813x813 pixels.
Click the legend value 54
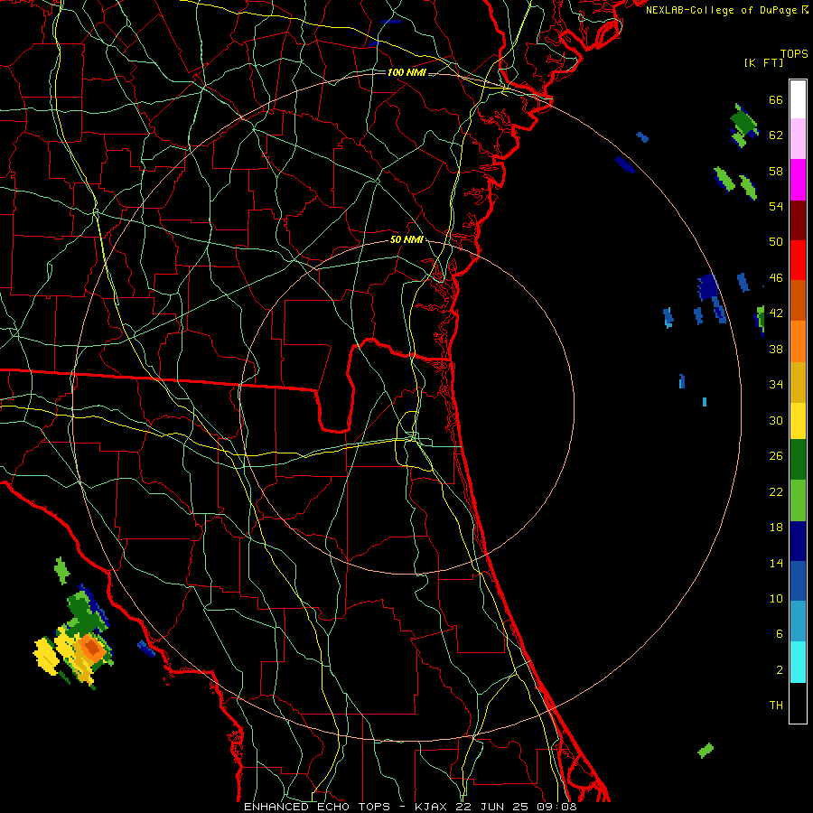pyautogui.click(x=776, y=206)
